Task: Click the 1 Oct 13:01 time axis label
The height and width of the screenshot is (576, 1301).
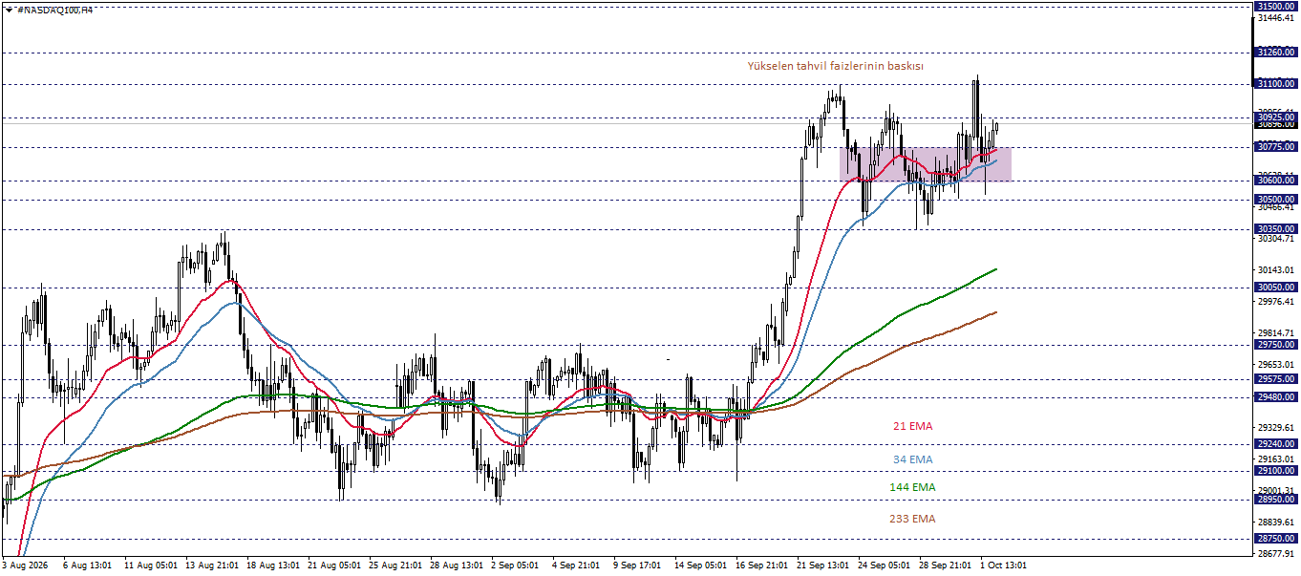Action: point(1003,565)
